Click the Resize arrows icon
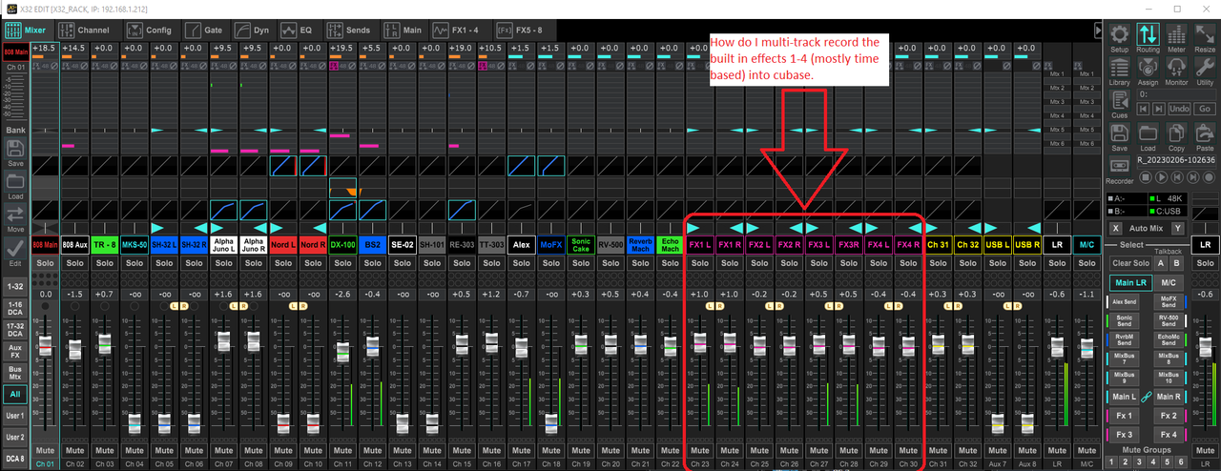Viewport: 1221px width, 471px height. (x=1206, y=37)
